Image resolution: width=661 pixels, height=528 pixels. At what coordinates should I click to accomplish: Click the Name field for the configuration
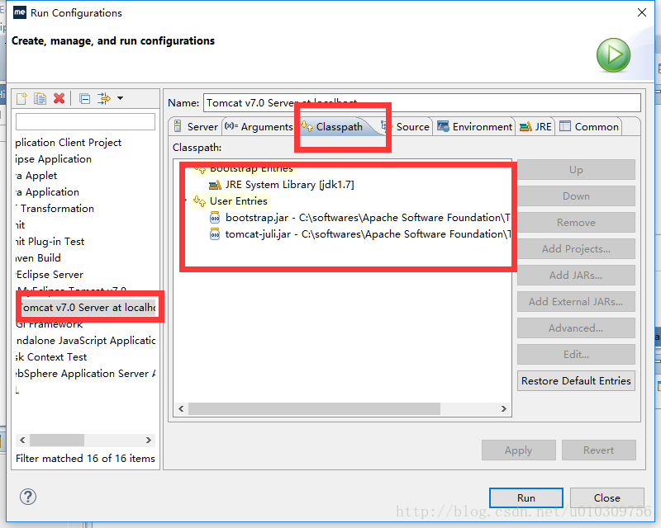[x=422, y=103]
